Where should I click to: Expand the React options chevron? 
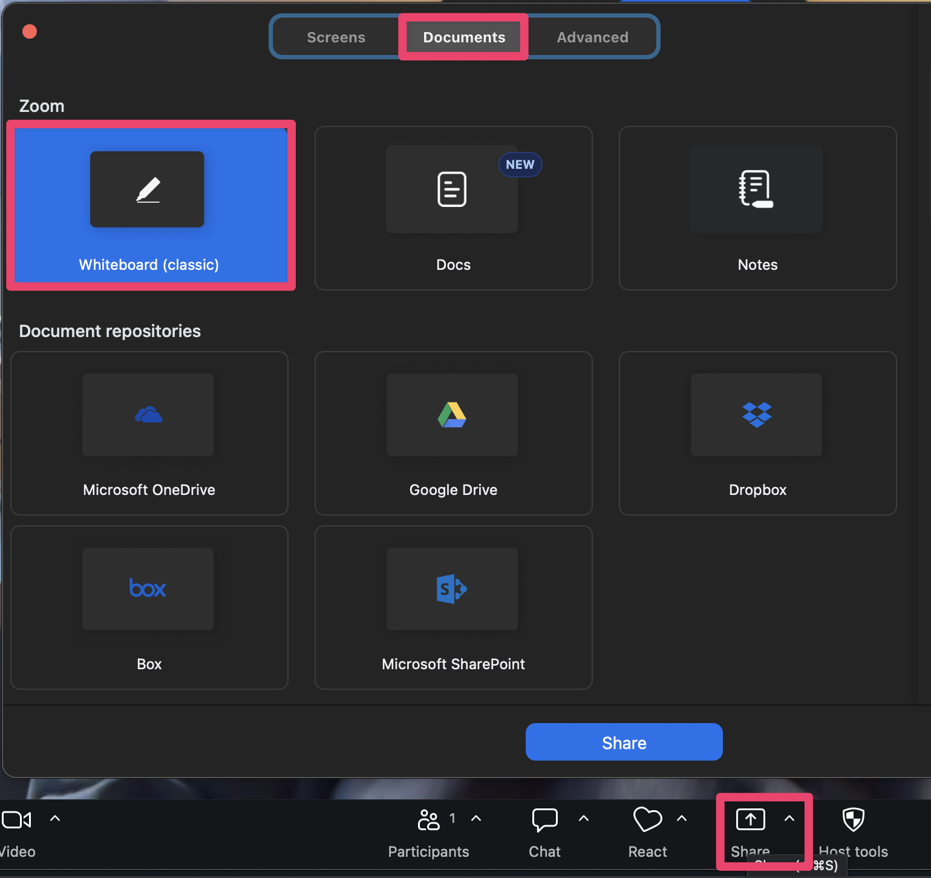(x=682, y=819)
